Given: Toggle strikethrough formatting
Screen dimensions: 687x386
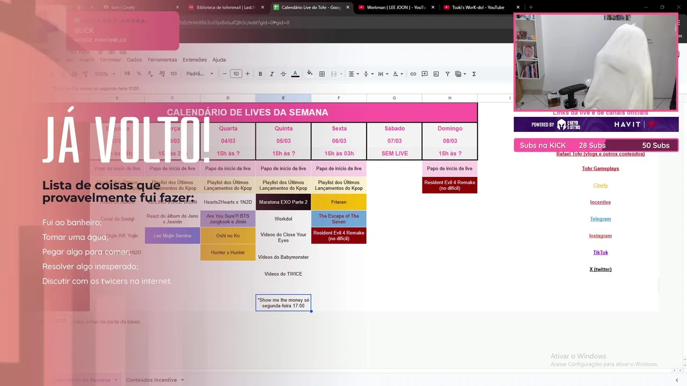Looking at the screenshot, I should pos(283,74).
